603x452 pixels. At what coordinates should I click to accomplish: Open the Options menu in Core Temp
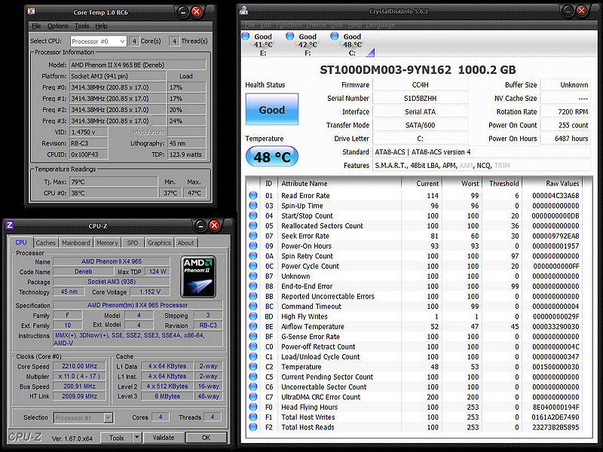point(58,26)
